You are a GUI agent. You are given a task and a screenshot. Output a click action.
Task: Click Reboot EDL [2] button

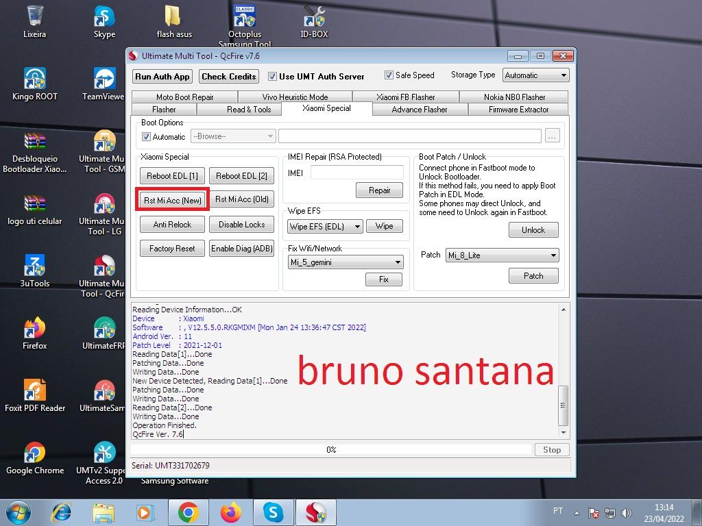click(x=242, y=176)
